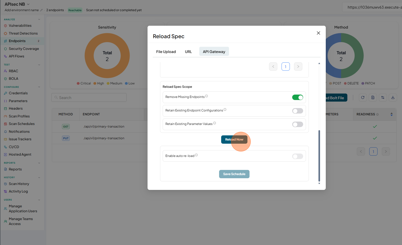Open API Flows in sidebar

(16, 56)
